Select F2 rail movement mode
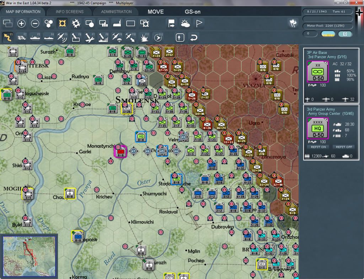This screenshot has height=279, width=364. (x=22, y=37)
